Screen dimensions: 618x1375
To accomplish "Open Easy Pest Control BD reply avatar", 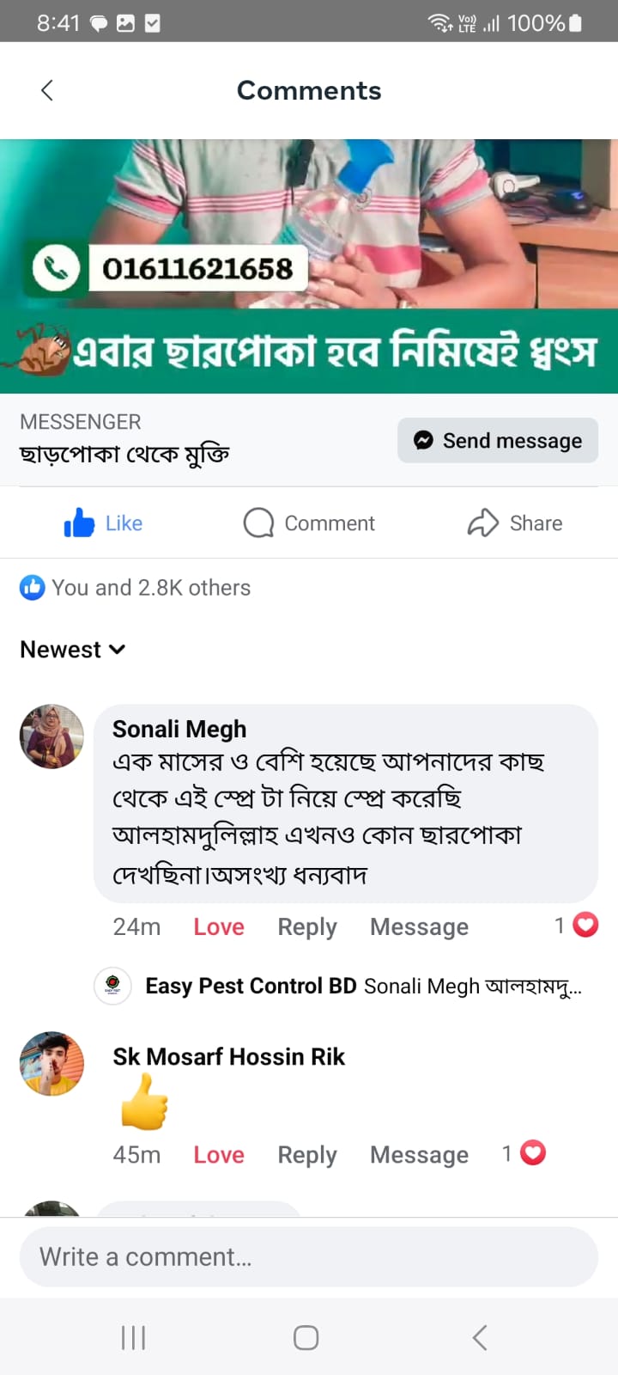I will click(x=112, y=986).
